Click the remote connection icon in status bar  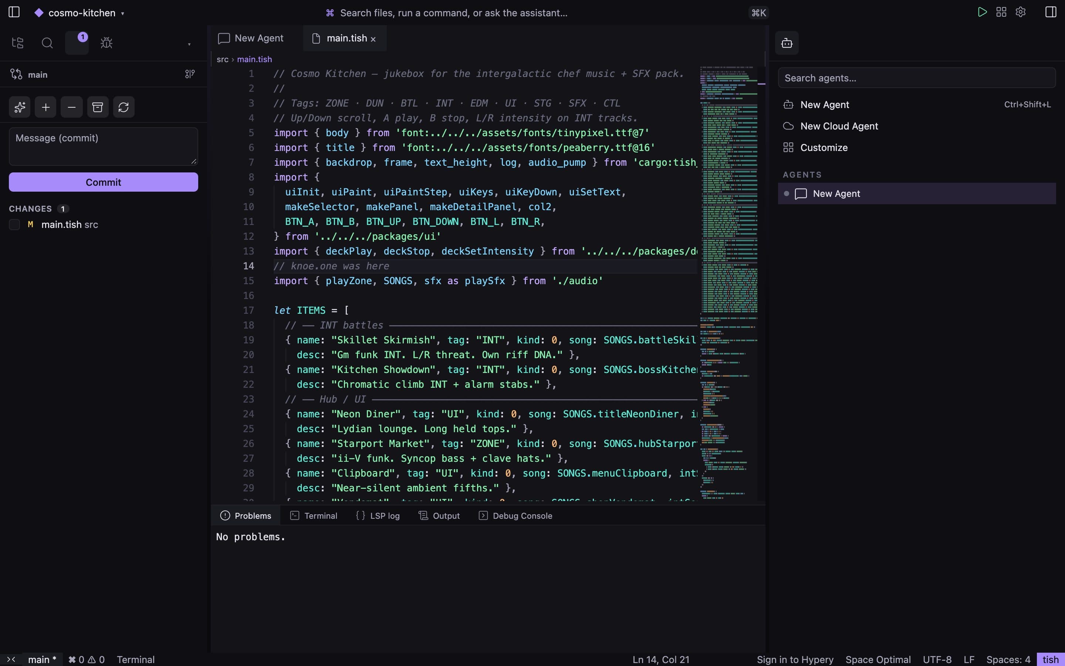coord(11,659)
